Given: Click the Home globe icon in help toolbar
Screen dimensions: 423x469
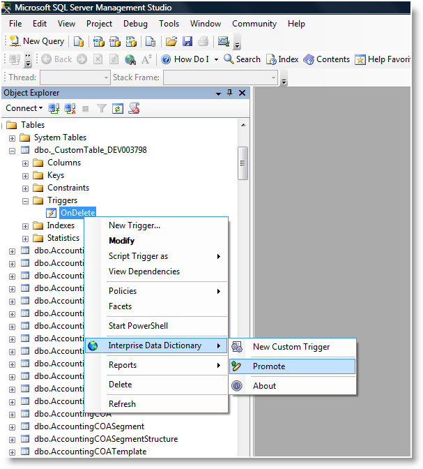Looking at the screenshot, I should click(x=130, y=59).
